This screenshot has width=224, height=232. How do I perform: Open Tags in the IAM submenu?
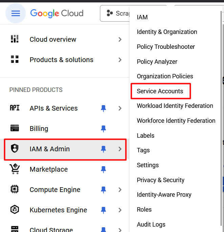pos(143,150)
